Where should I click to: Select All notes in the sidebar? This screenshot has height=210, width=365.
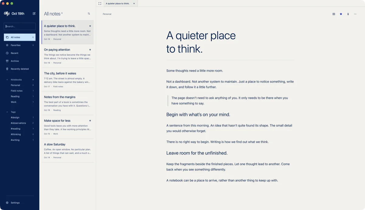20,37
